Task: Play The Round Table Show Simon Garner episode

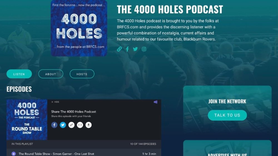Action: [14, 154]
